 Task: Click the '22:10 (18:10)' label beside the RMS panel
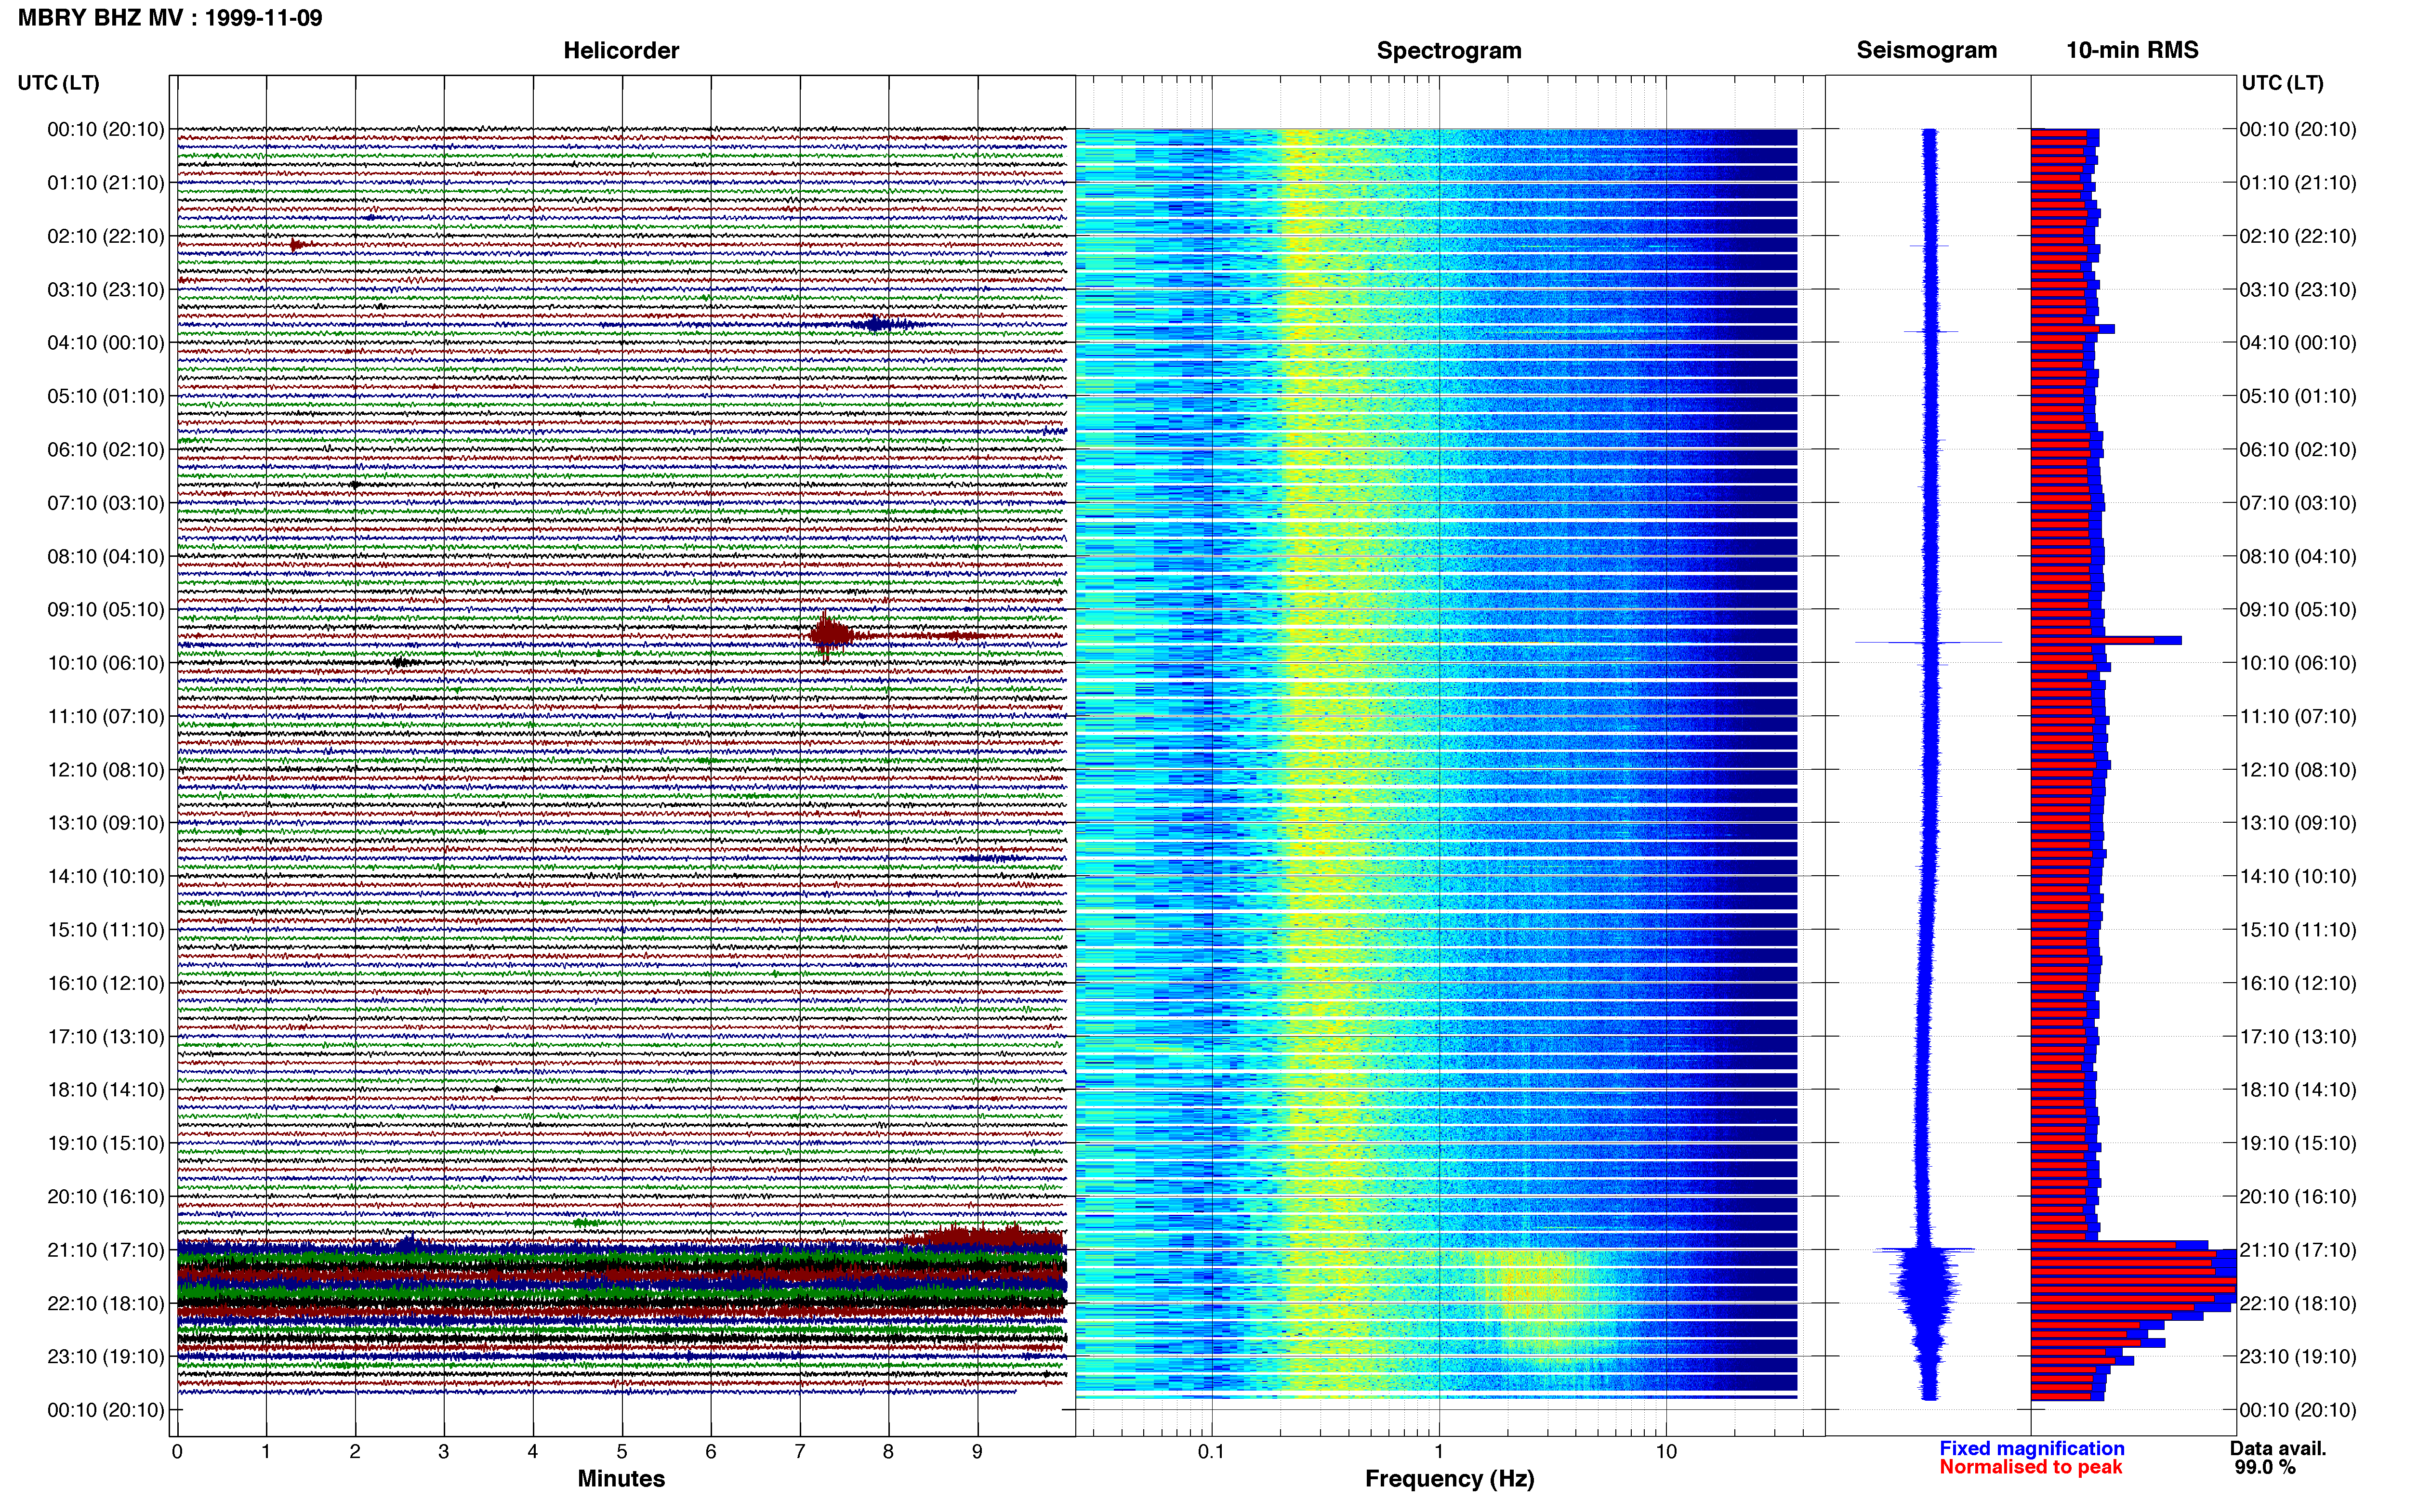click(x=2298, y=1303)
